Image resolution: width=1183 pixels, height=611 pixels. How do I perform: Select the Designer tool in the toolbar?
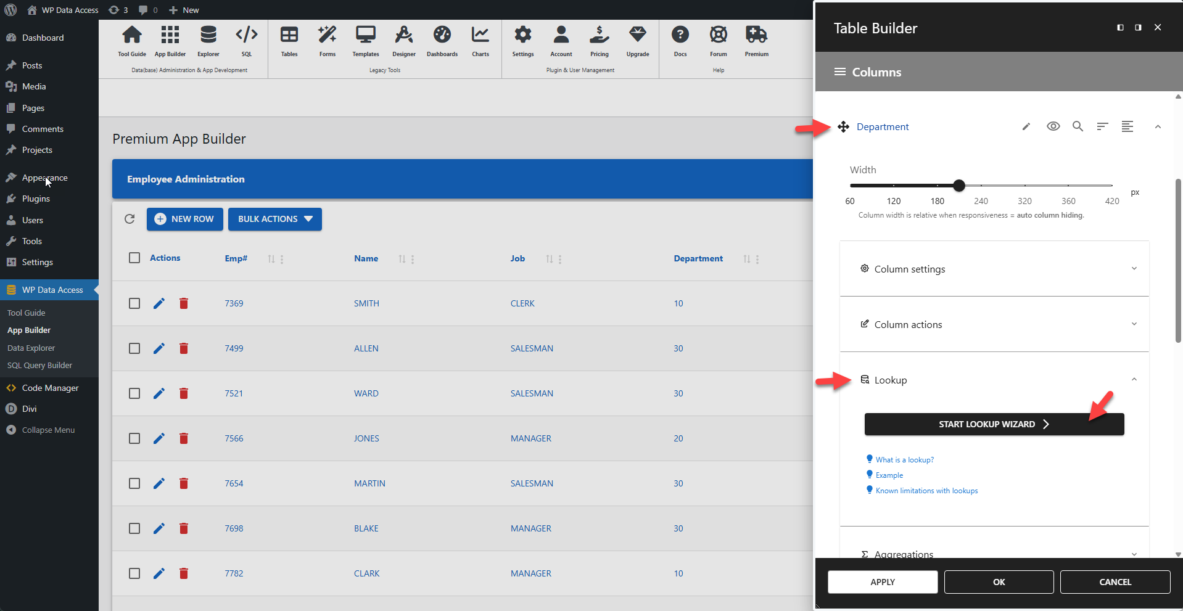404,40
